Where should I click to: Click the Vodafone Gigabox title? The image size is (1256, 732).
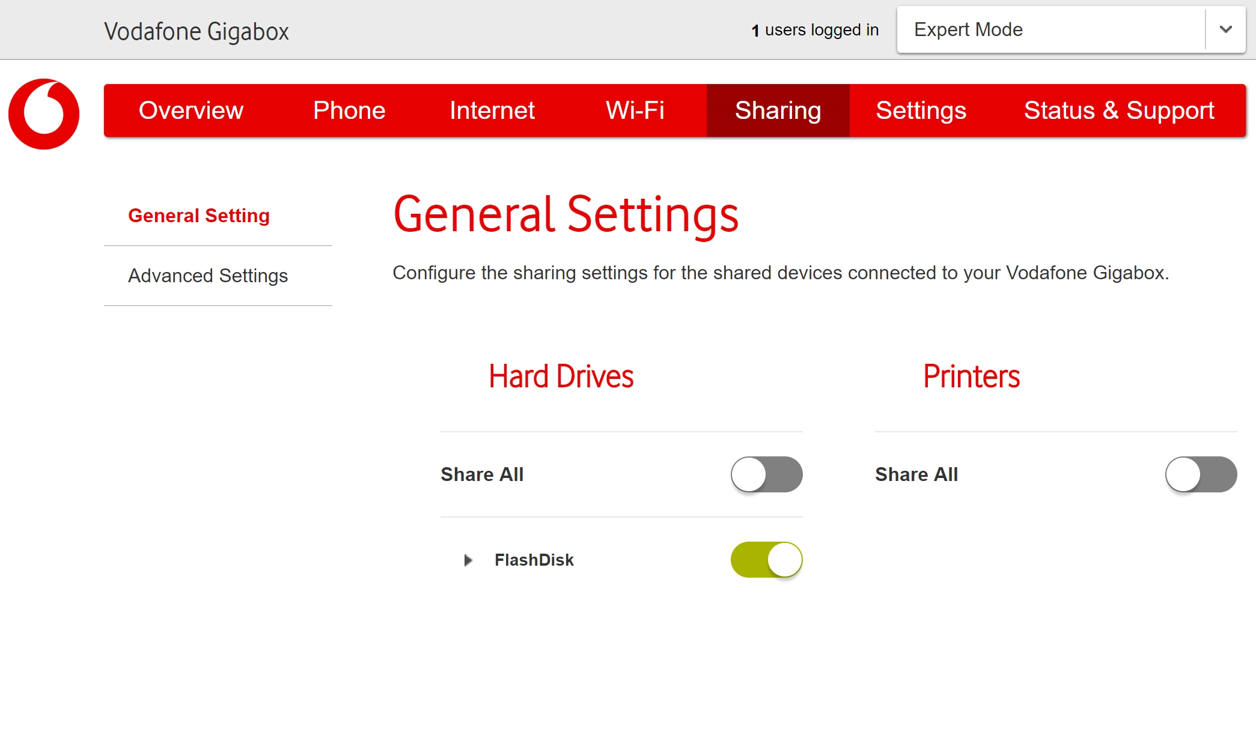point(197,31)
